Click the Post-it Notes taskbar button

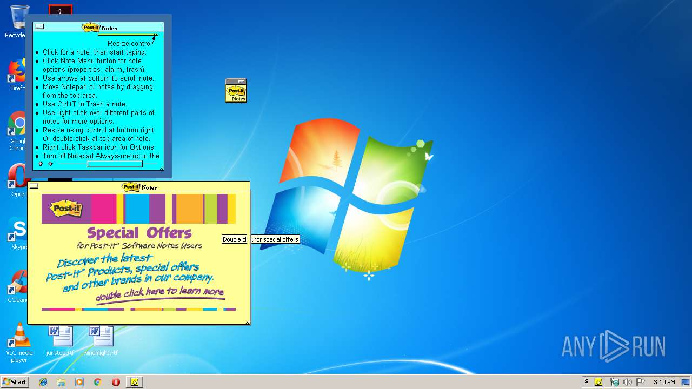pyautogui.click(x=135, y=382)
